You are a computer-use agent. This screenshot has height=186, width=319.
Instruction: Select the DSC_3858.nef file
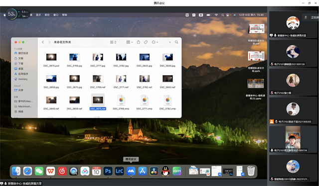pos(74,100)
